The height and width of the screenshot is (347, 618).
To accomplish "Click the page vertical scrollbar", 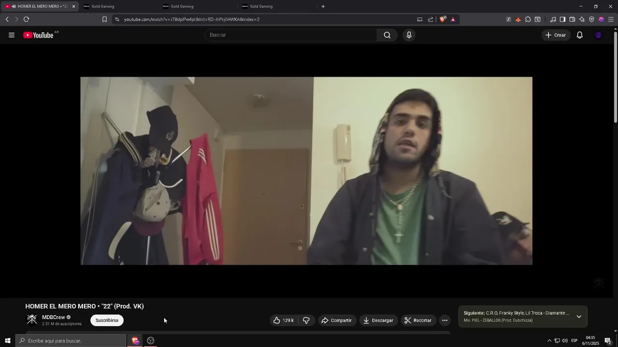I will pos(615,77).
